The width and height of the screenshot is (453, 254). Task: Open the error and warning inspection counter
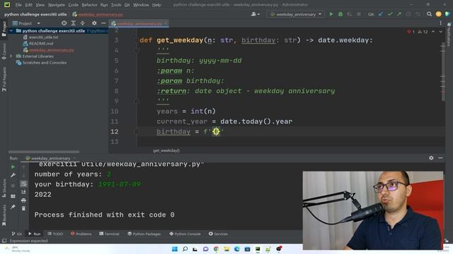[417, 32]
